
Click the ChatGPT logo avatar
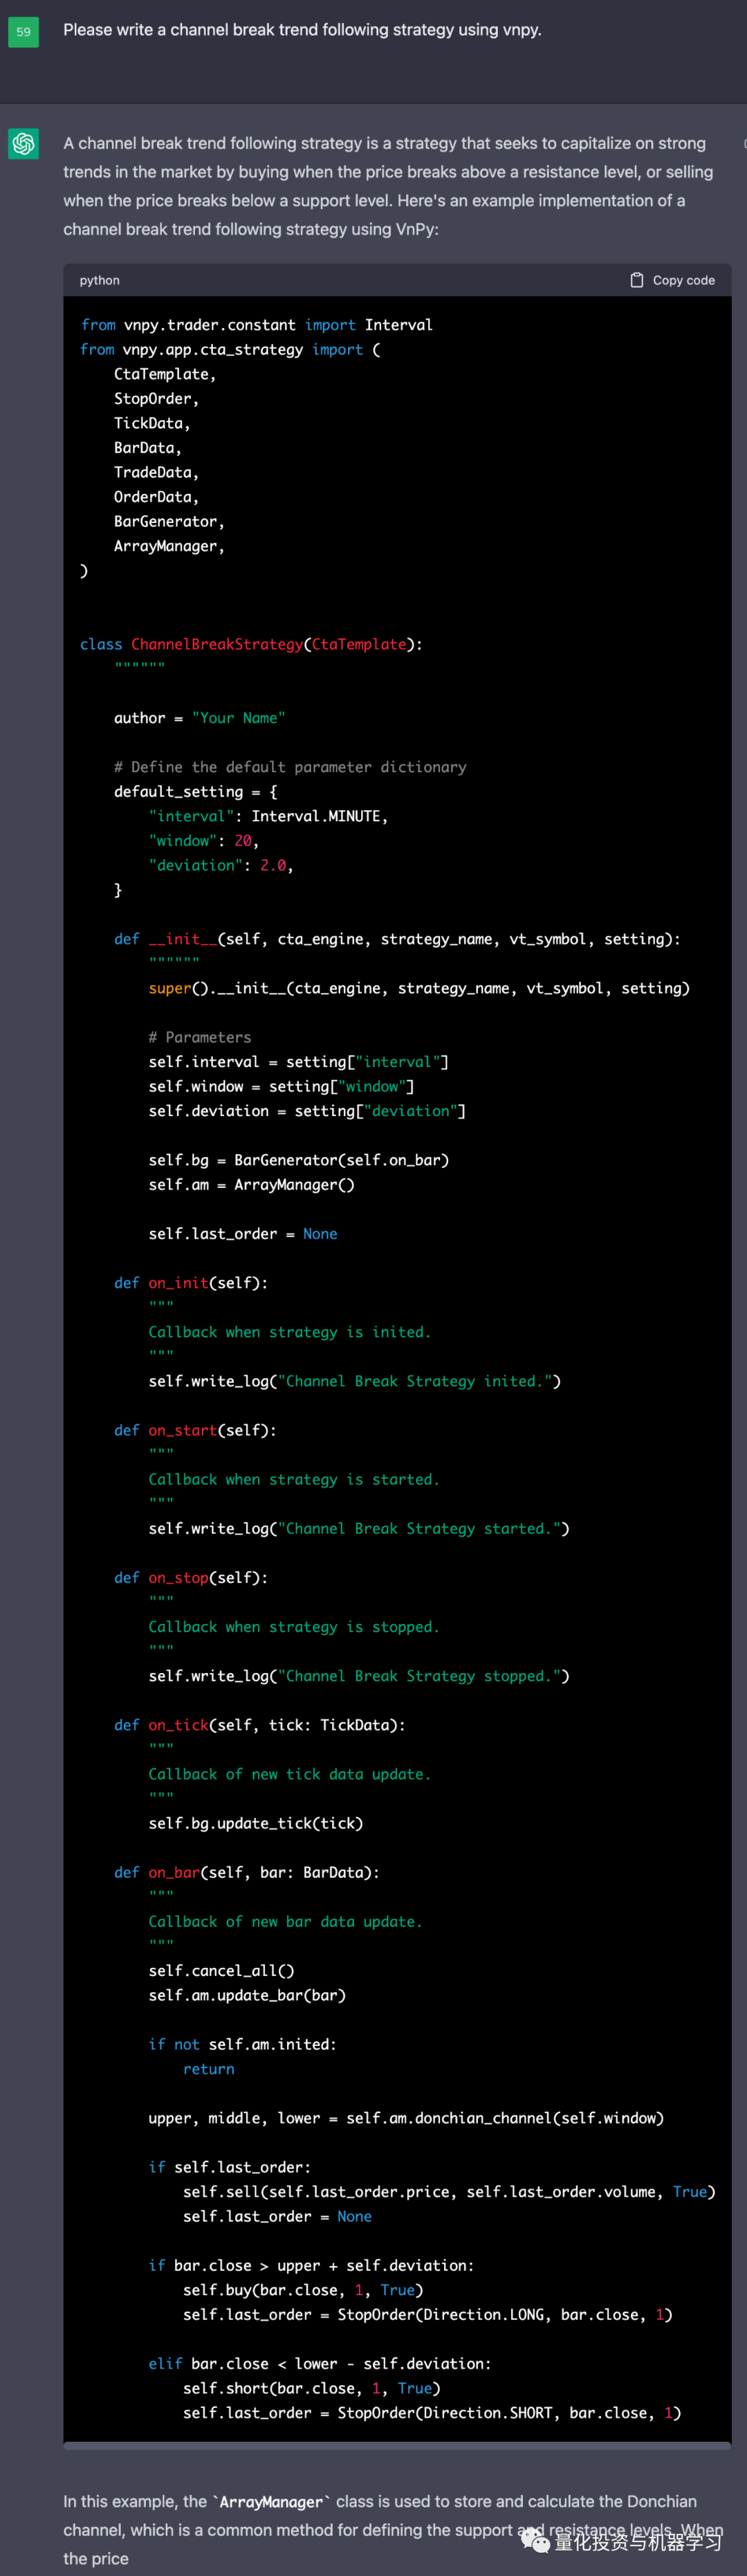[x=24, y=144]
